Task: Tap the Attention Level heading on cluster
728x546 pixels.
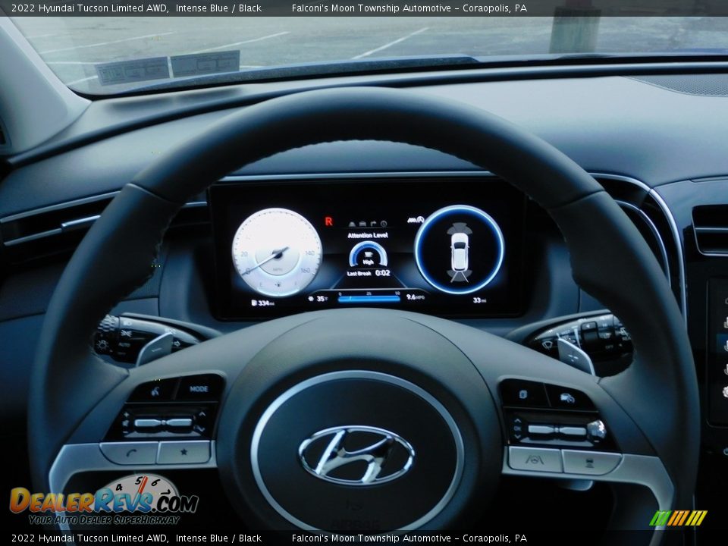Action: point(368,235)
